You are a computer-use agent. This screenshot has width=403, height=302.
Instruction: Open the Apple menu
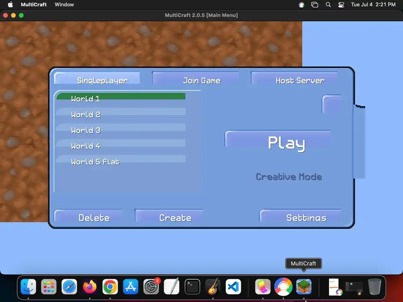pyautogui.click(x=10, y=4)
